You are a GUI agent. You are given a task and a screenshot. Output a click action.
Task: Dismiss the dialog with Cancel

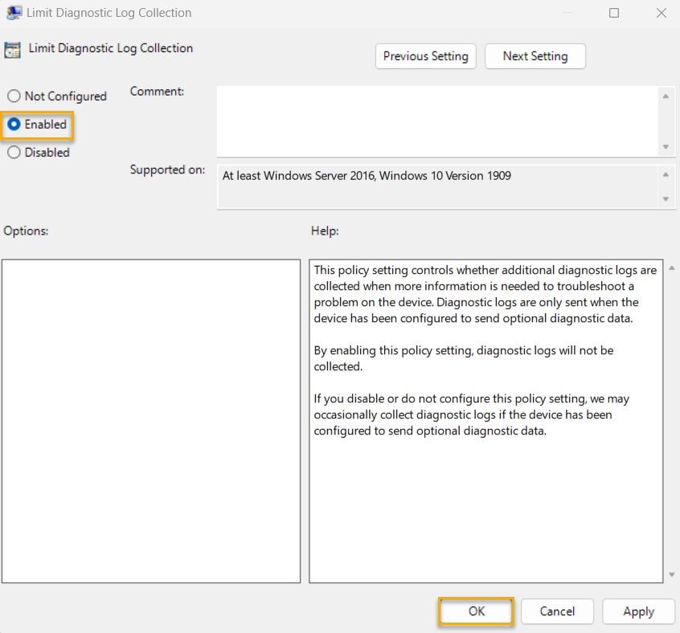pyautogui.click(x=557, y=611)
